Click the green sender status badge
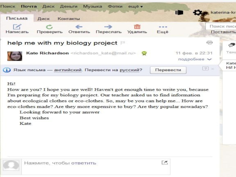This screenshot has height=177, width=236. click(144, 53)
